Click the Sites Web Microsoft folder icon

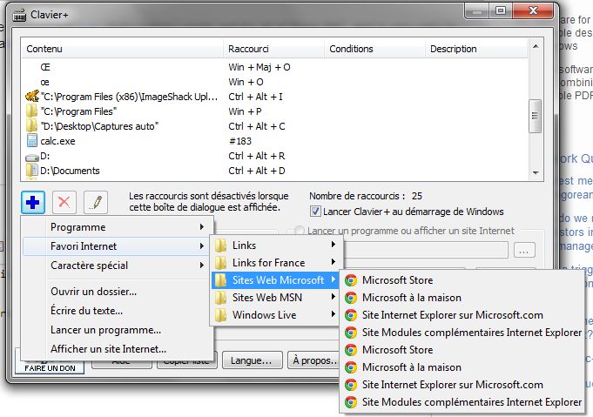click(x=220, y=280)
